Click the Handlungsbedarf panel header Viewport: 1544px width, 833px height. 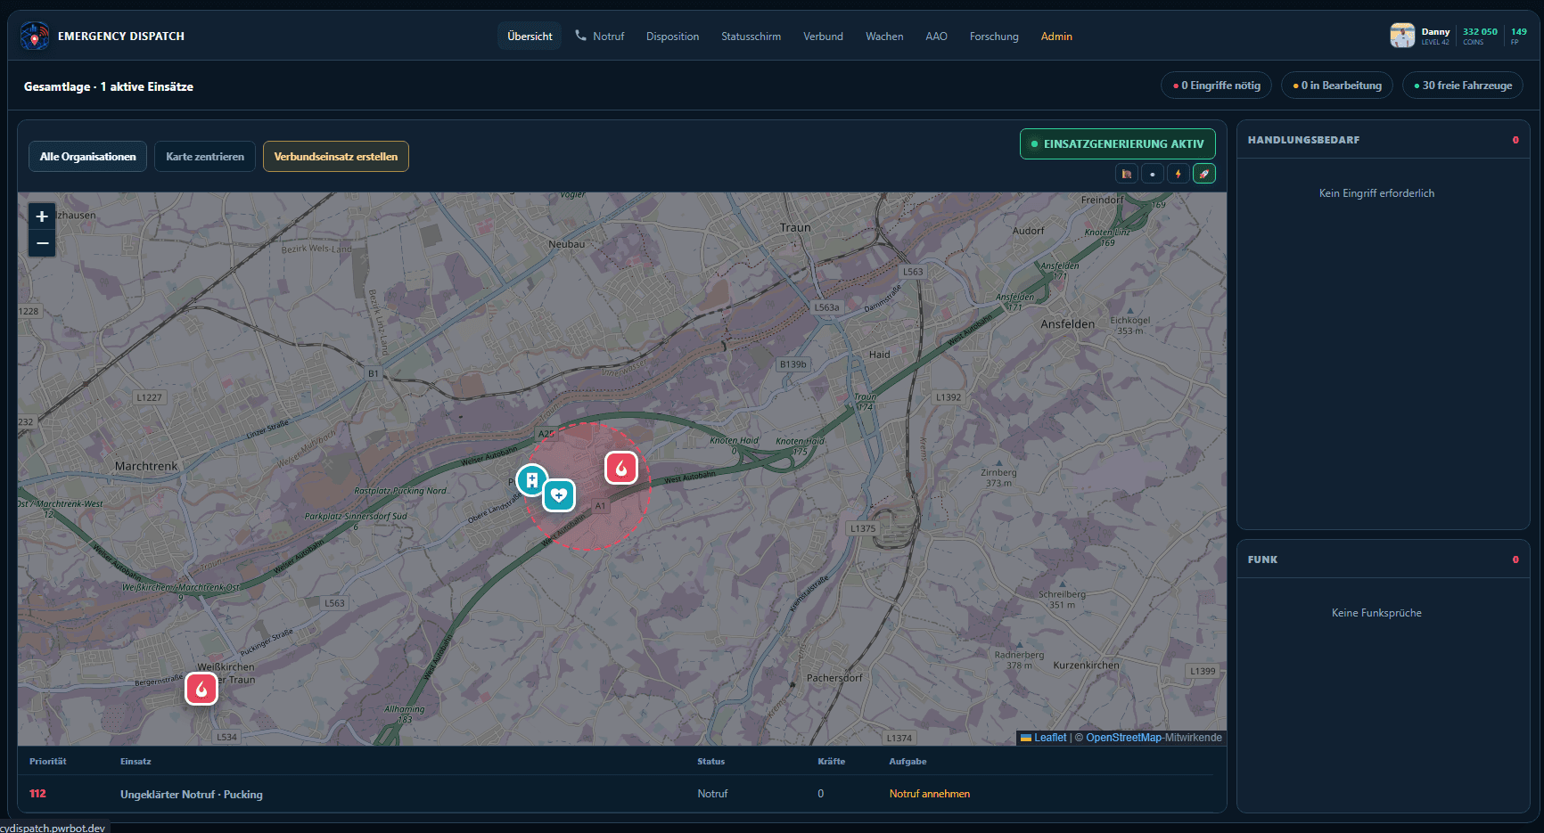[1384, 140]
